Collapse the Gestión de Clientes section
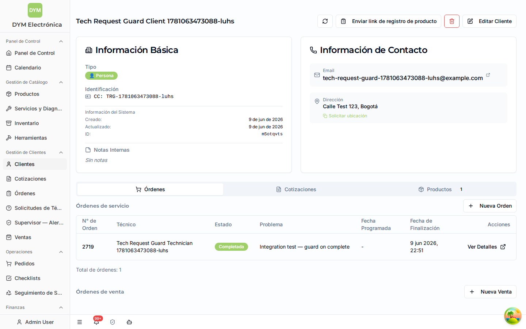This screenshot has height=329, width=526. (61, 152)
